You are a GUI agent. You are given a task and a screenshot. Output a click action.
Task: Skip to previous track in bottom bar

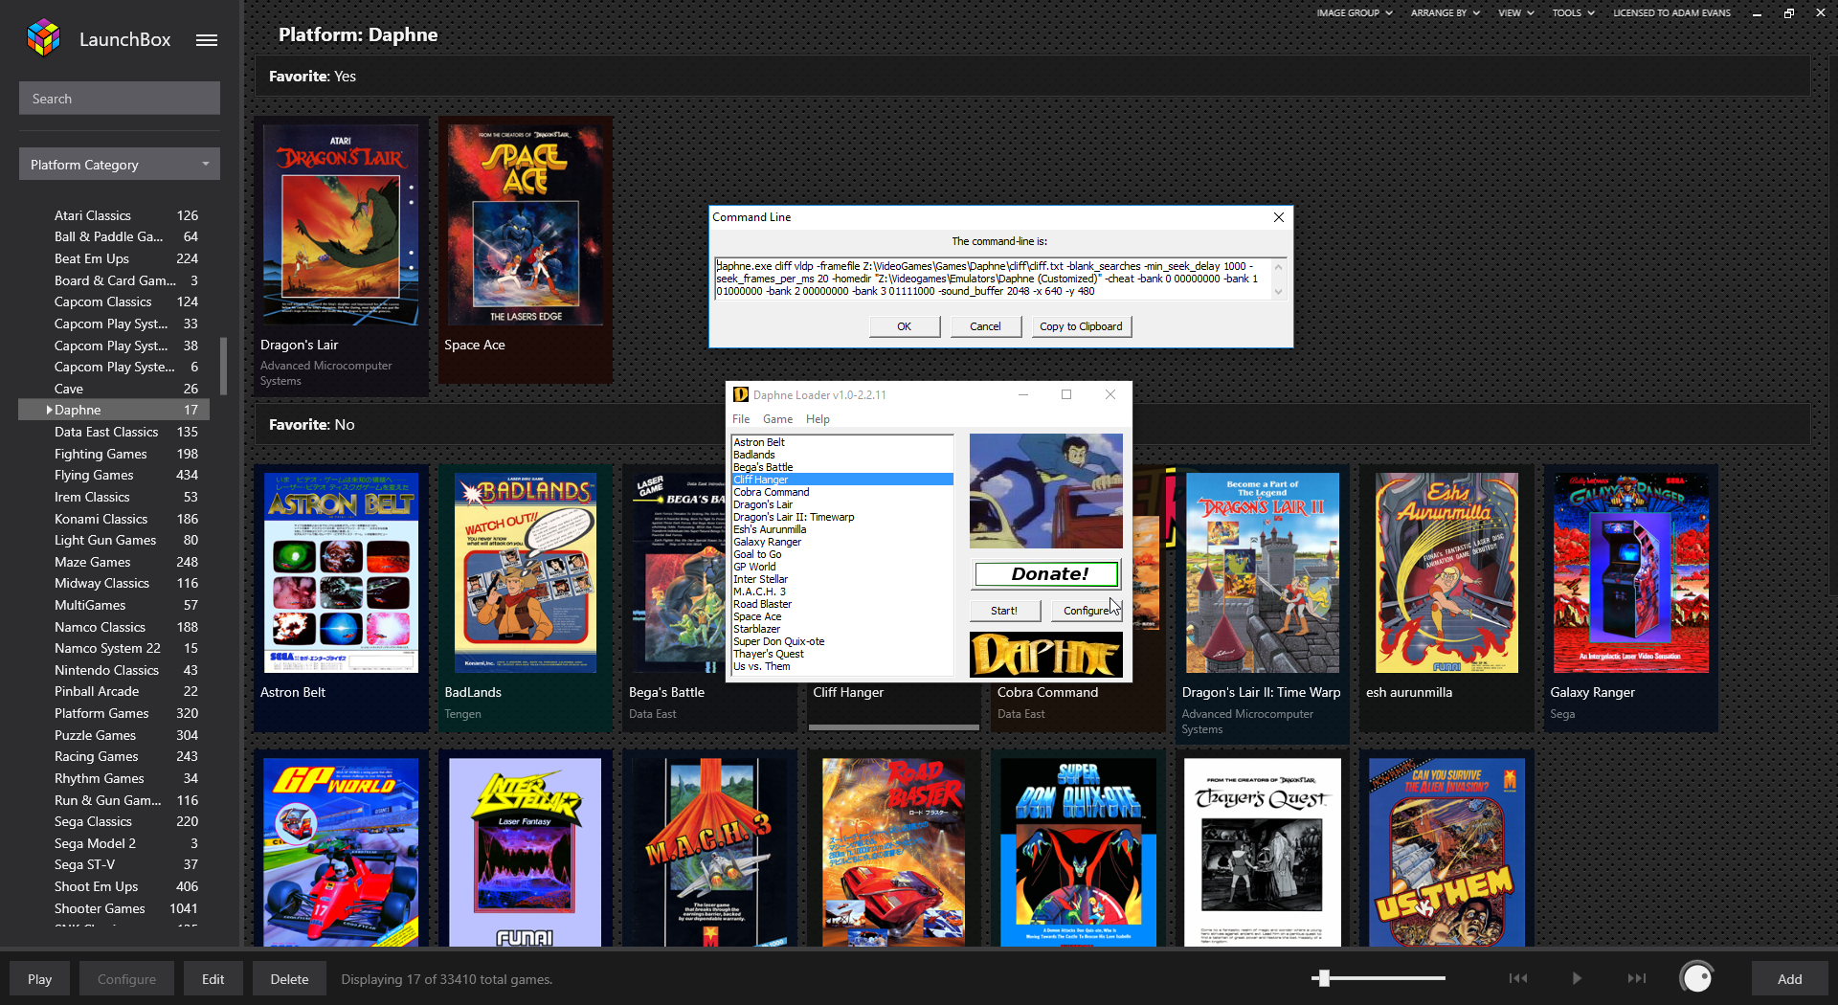1518,978
